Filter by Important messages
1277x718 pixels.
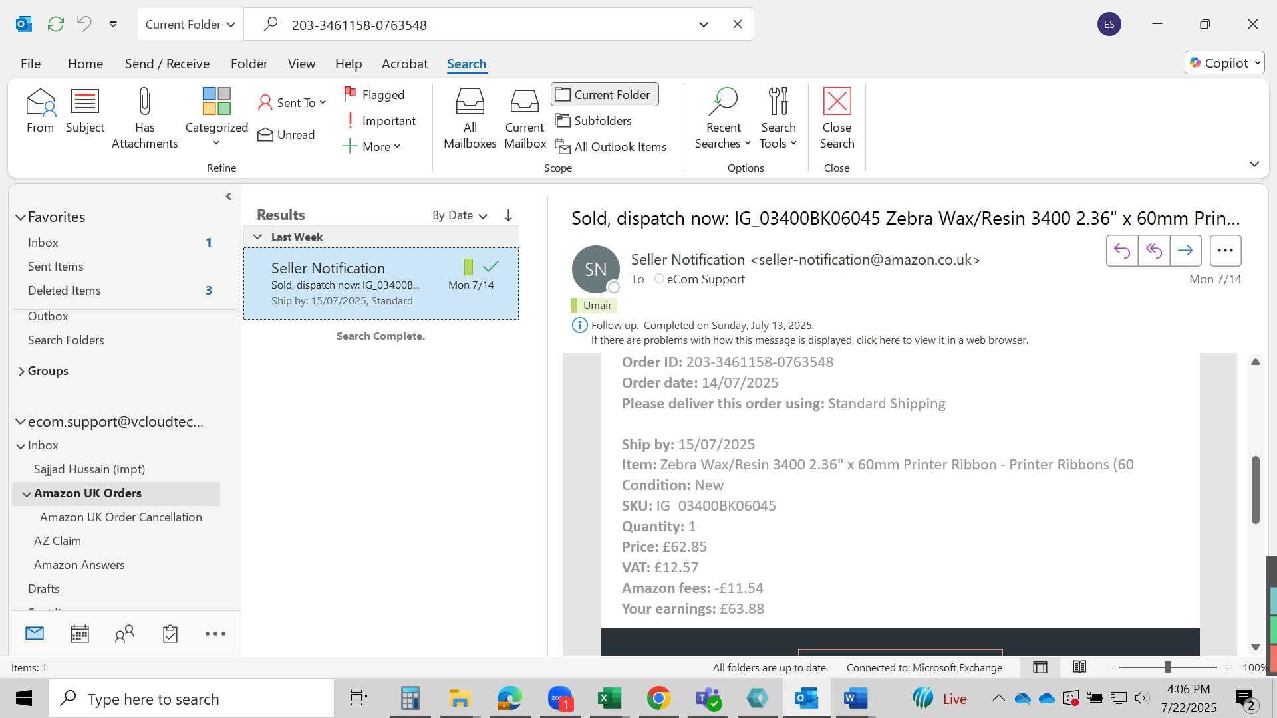coord(380,120)
